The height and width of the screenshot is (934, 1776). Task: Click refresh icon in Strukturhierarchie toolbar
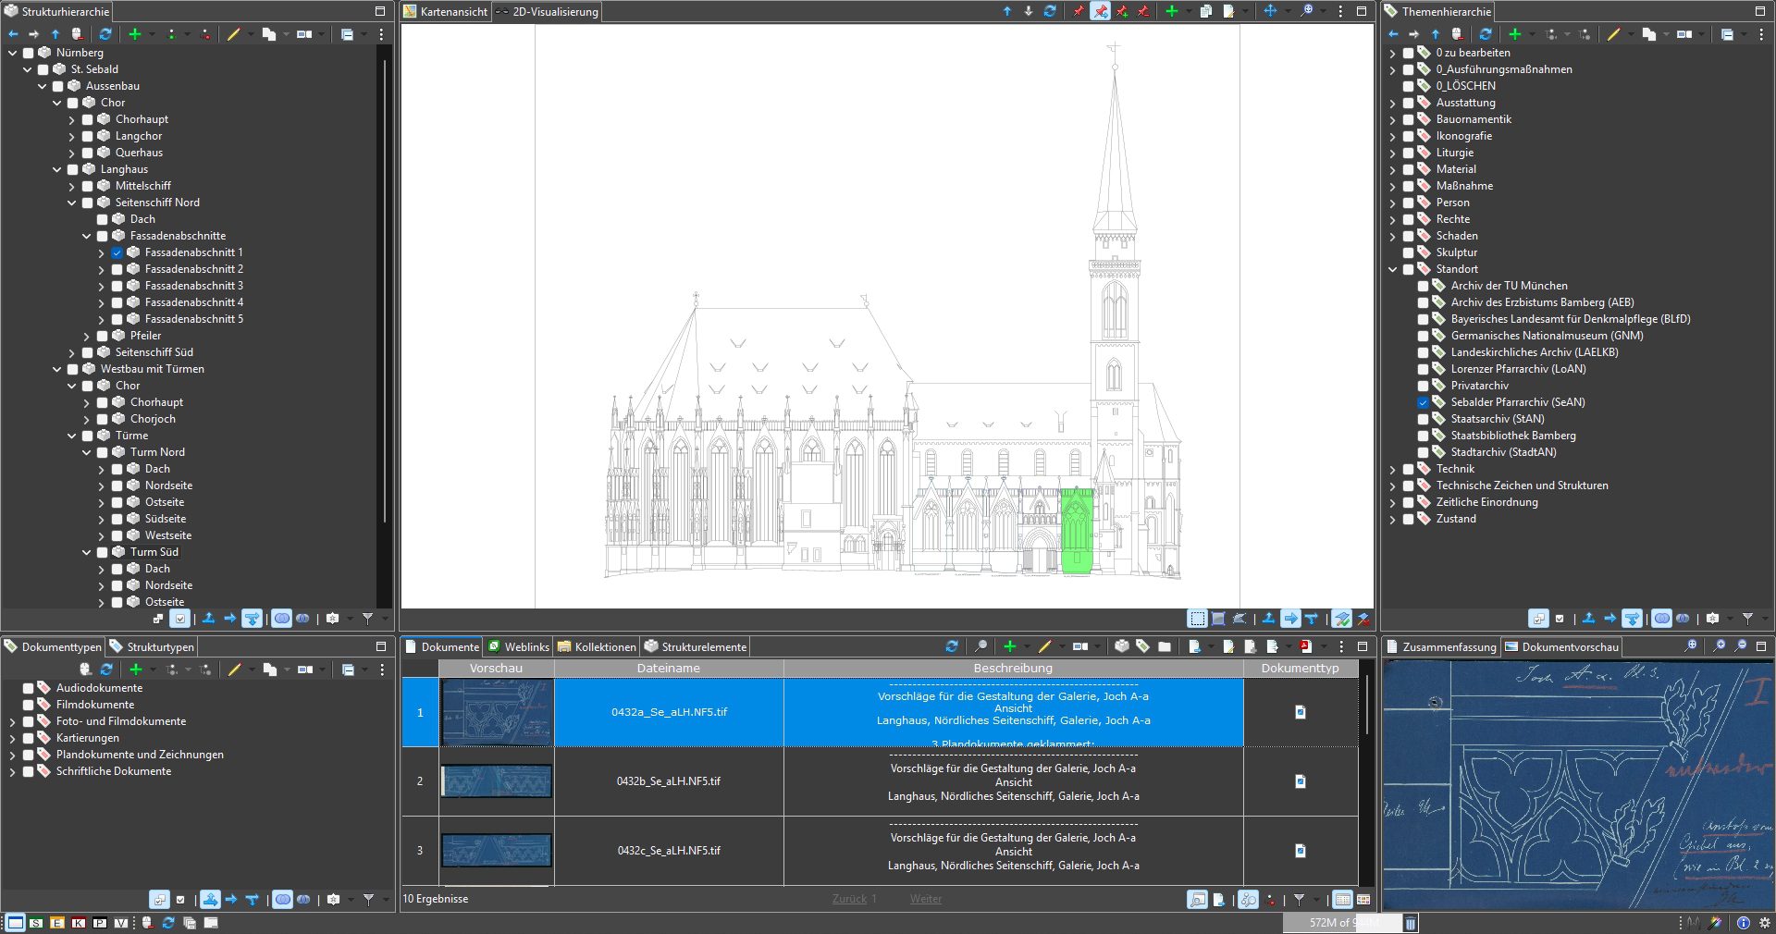click(105, 34)
